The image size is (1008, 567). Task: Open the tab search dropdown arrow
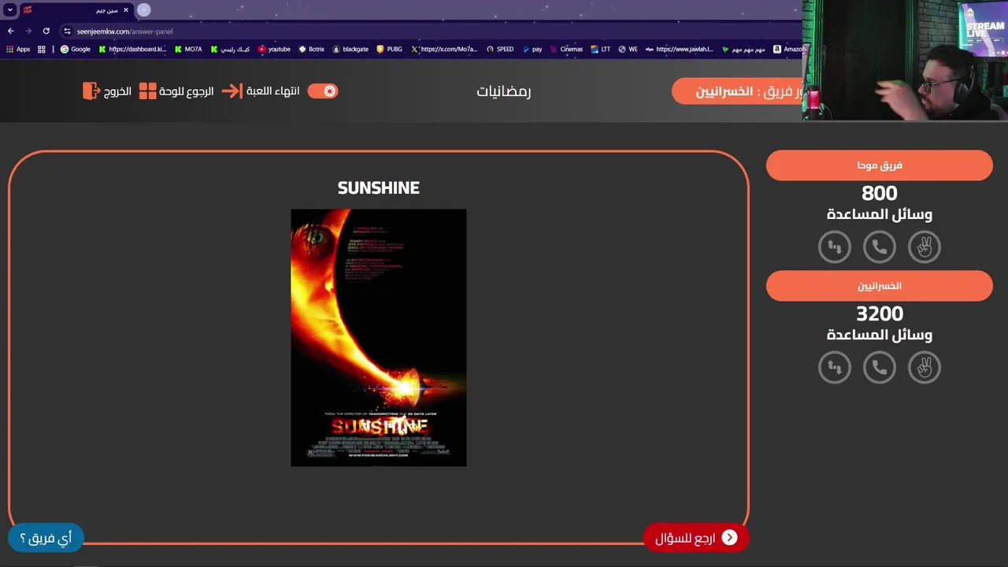click(10, 10)
